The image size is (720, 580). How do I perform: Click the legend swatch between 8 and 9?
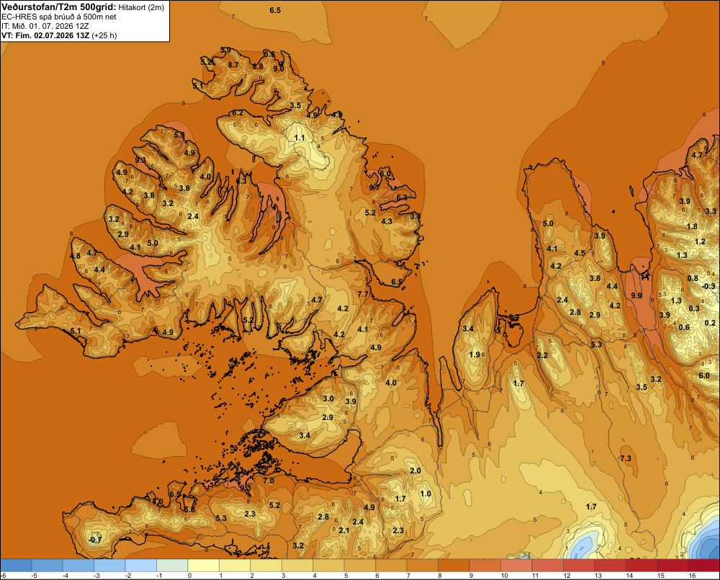(x=454, y=565)
